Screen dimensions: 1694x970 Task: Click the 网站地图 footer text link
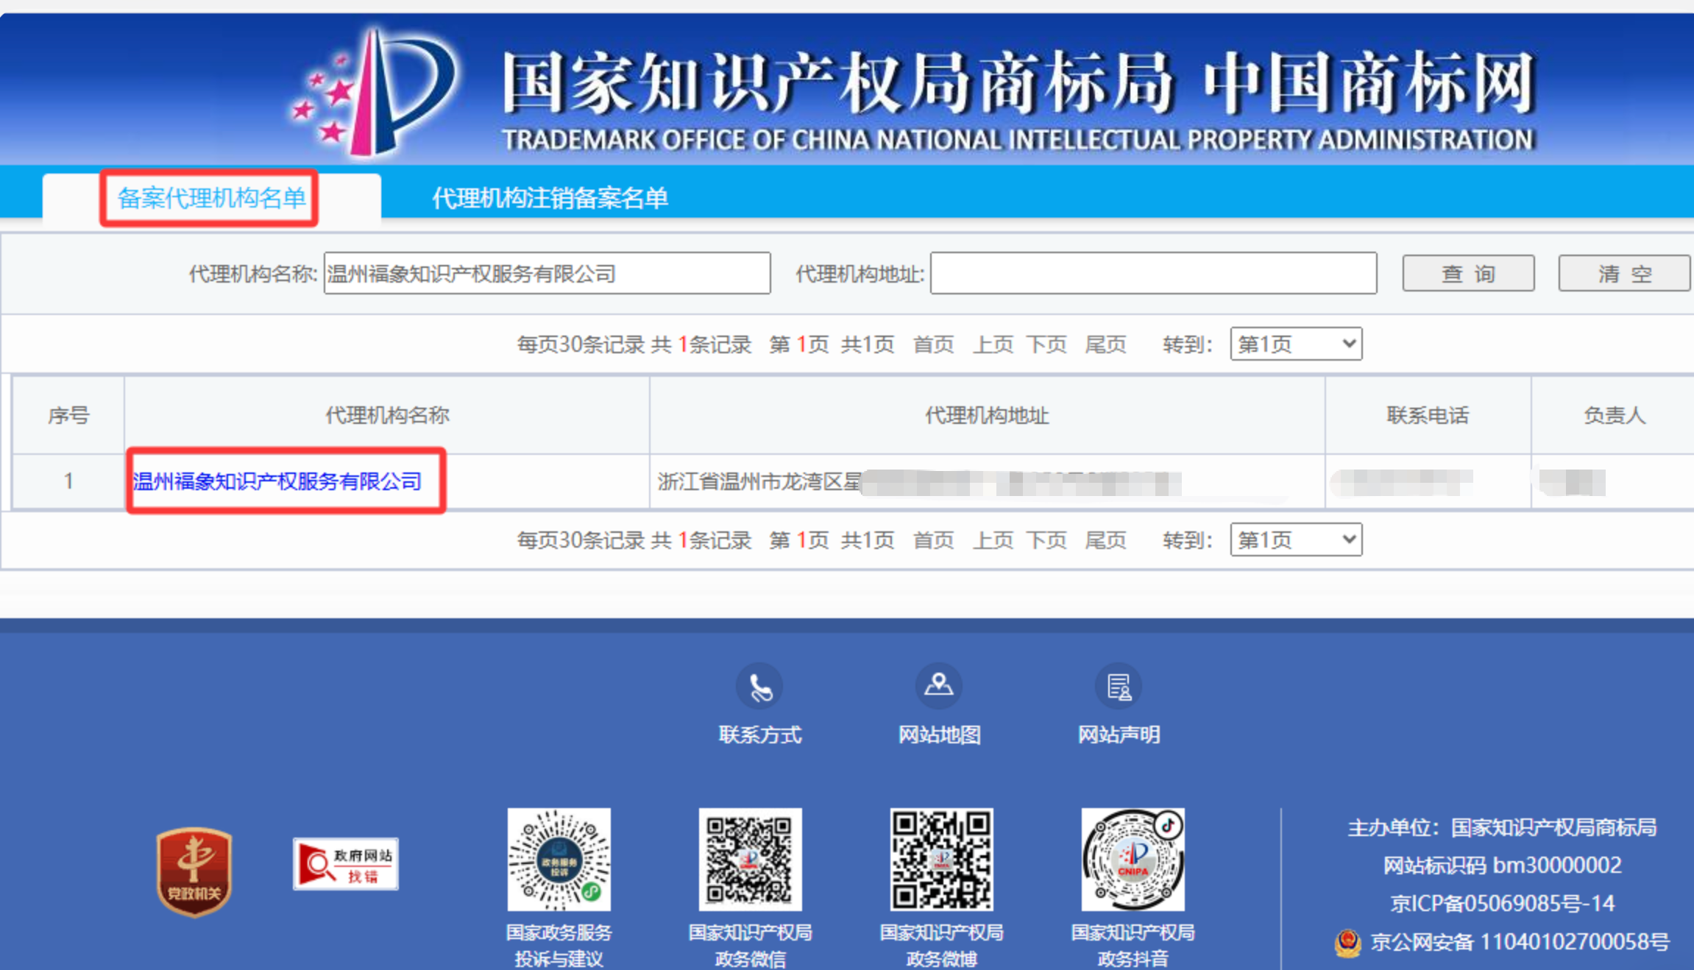click(940, 734)
